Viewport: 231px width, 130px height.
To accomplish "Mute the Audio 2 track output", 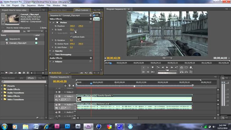I will click(x=56, y=112).
